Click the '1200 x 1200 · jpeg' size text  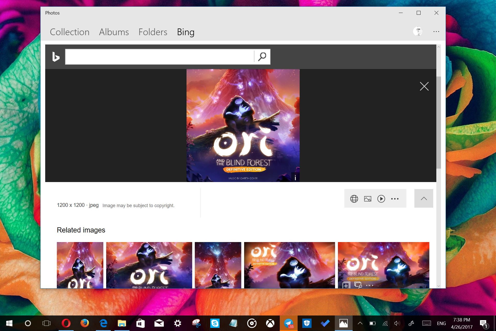pyautogui.click(x=78, y=205)
